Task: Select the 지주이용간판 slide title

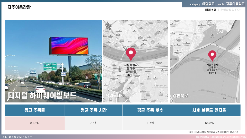Action: (19, 7)
